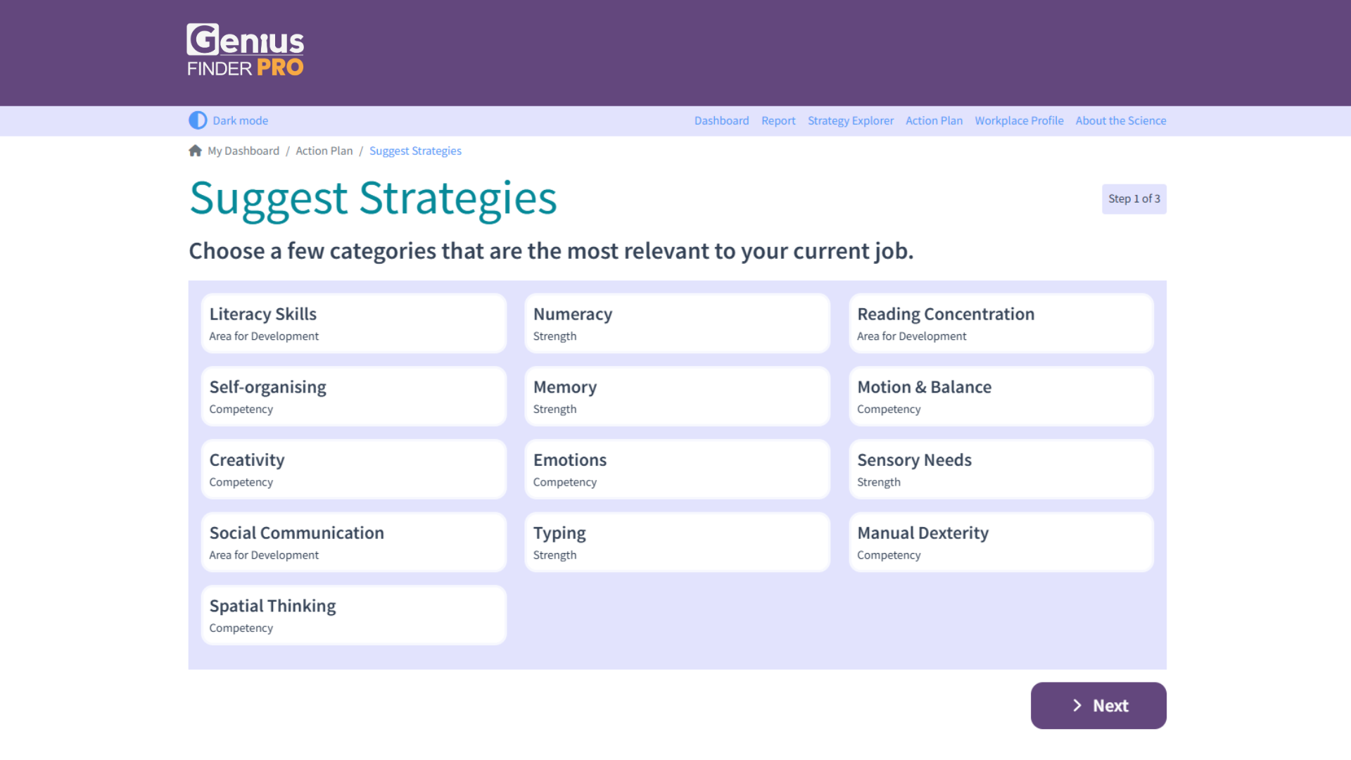
Task: Click Action Plan in the breadcrumb
Action: click(324, 151)
